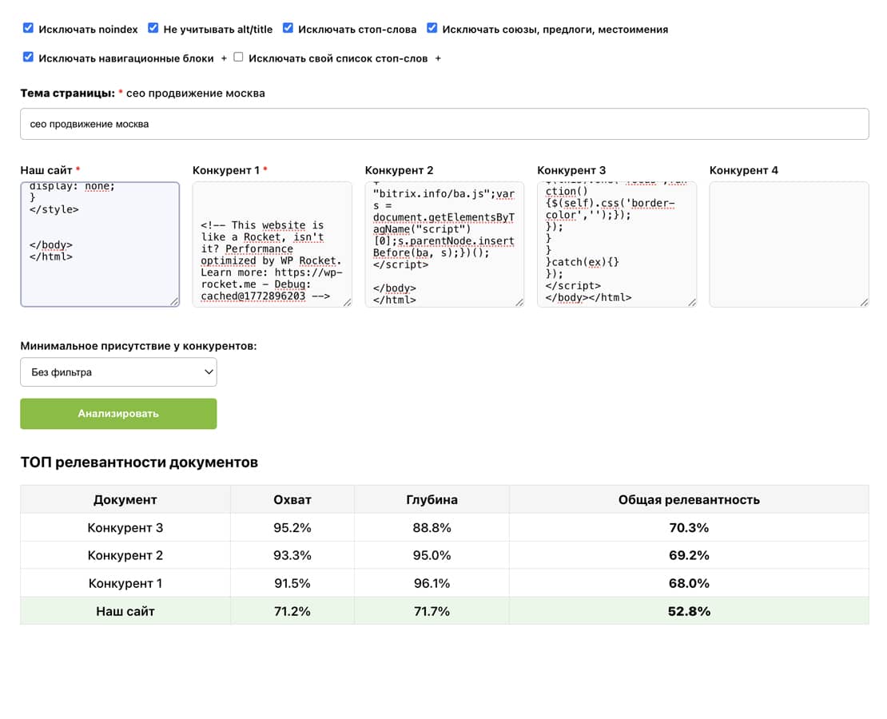Click the resize grip of Конкурент 4 textarea
Screen dimensions: 887x719
tap(864, 302)
